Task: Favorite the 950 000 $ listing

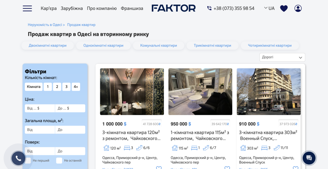Action: [x=227, y=168]
